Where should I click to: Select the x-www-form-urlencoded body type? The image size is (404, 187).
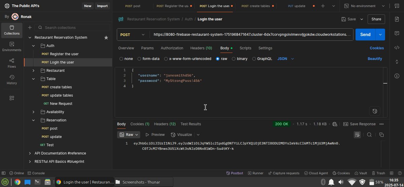(x=188, y=59)
